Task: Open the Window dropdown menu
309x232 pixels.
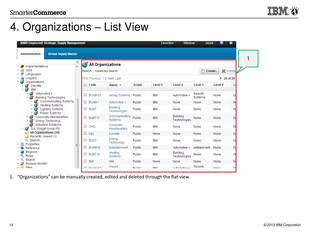Action: [190, 43]
